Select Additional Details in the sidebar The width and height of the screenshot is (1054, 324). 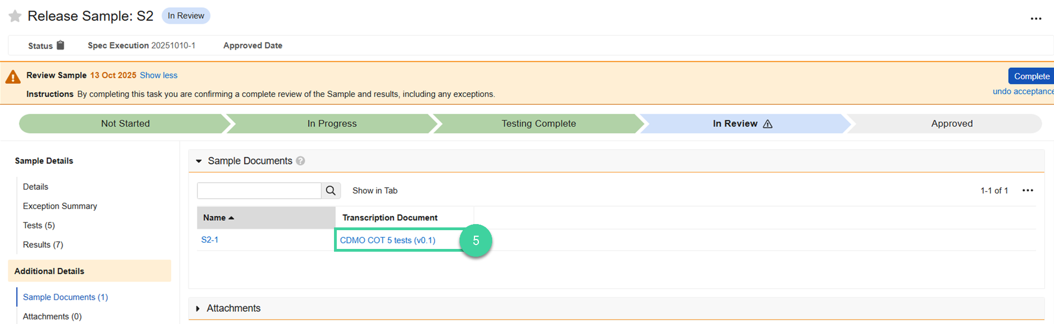49,271
